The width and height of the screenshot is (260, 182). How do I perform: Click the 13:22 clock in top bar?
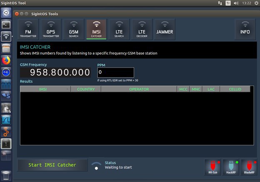click(x=247, y=3)
